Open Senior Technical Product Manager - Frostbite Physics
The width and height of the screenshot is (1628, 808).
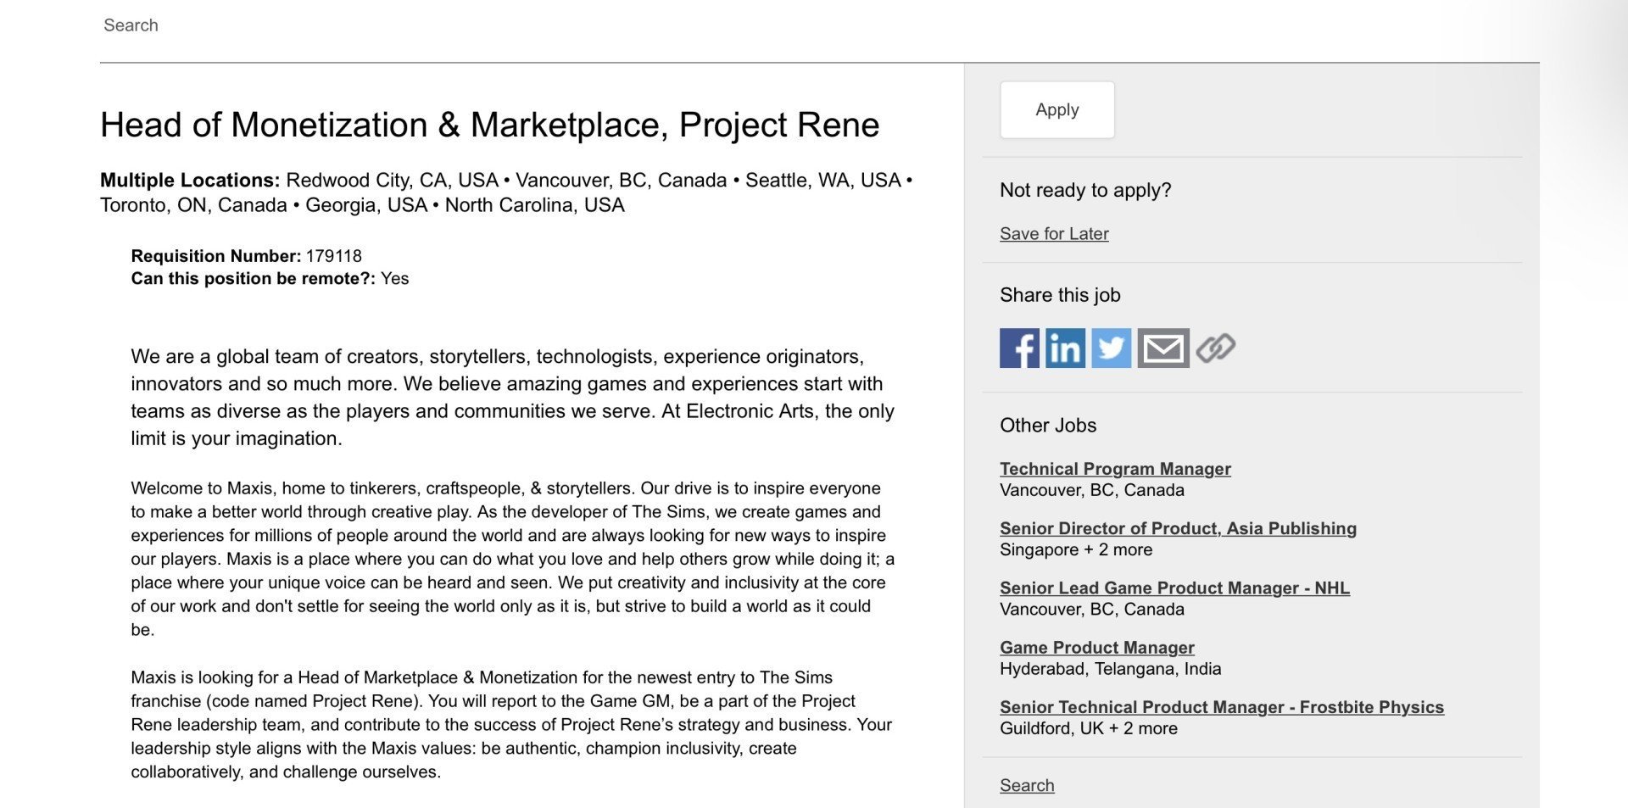pyautogui.click(x=1222, y=707)
